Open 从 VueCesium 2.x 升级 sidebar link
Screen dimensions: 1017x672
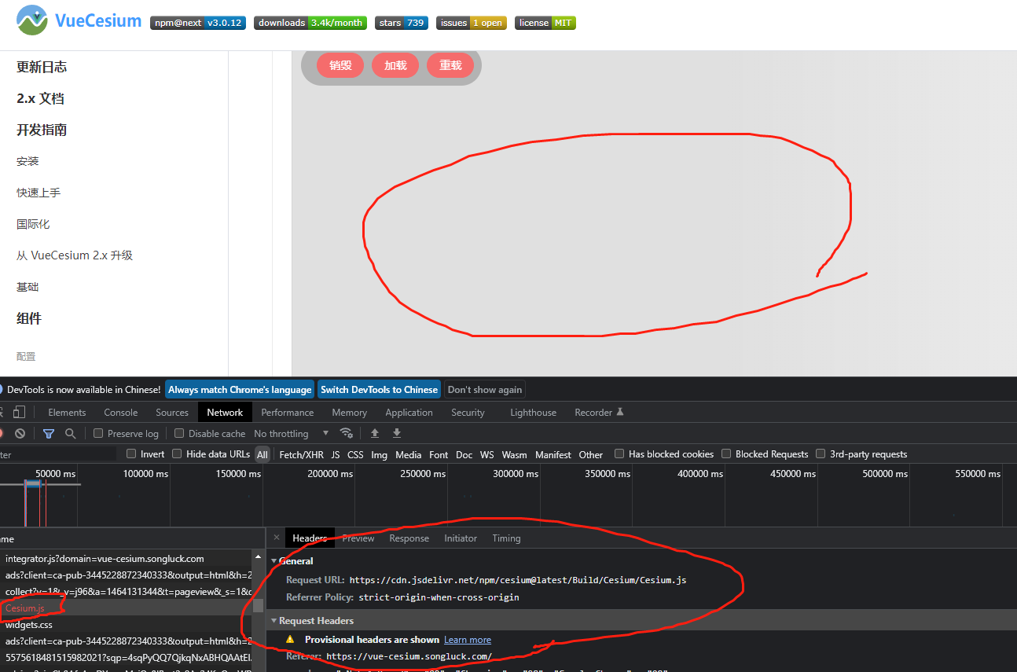pyautogui.click(x=75, y=255)
